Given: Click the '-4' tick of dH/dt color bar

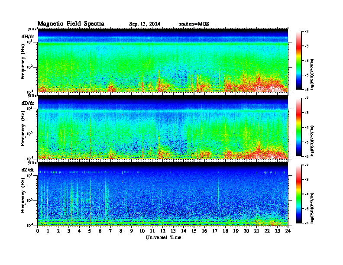Looking at the screenshot, I should 307,61.
